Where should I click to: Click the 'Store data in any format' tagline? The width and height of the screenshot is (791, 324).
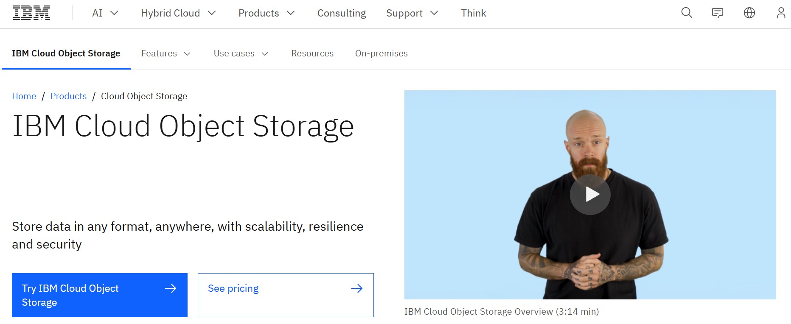coord(188,235)
